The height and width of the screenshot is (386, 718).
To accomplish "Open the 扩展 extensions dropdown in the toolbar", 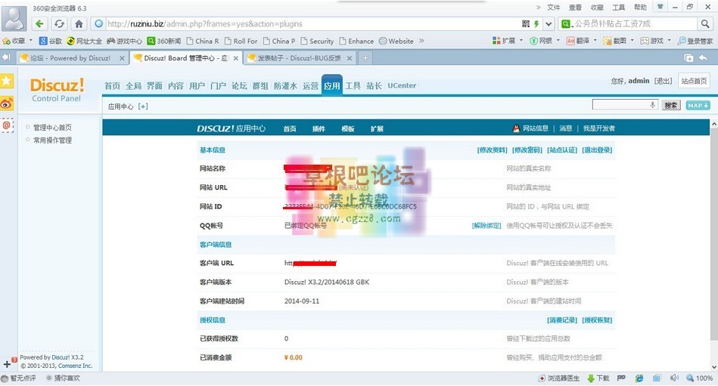I will (508, 41).
